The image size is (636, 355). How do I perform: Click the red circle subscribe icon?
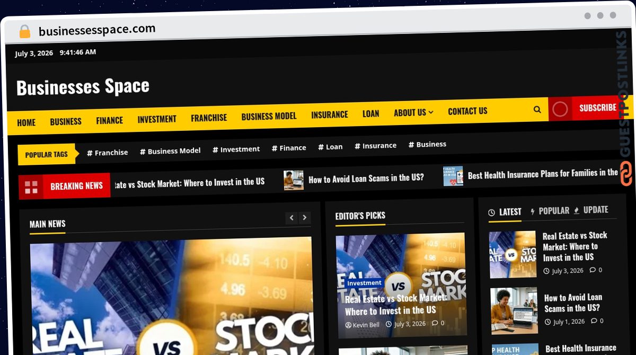pyautogui.click(x=560, y=109)
